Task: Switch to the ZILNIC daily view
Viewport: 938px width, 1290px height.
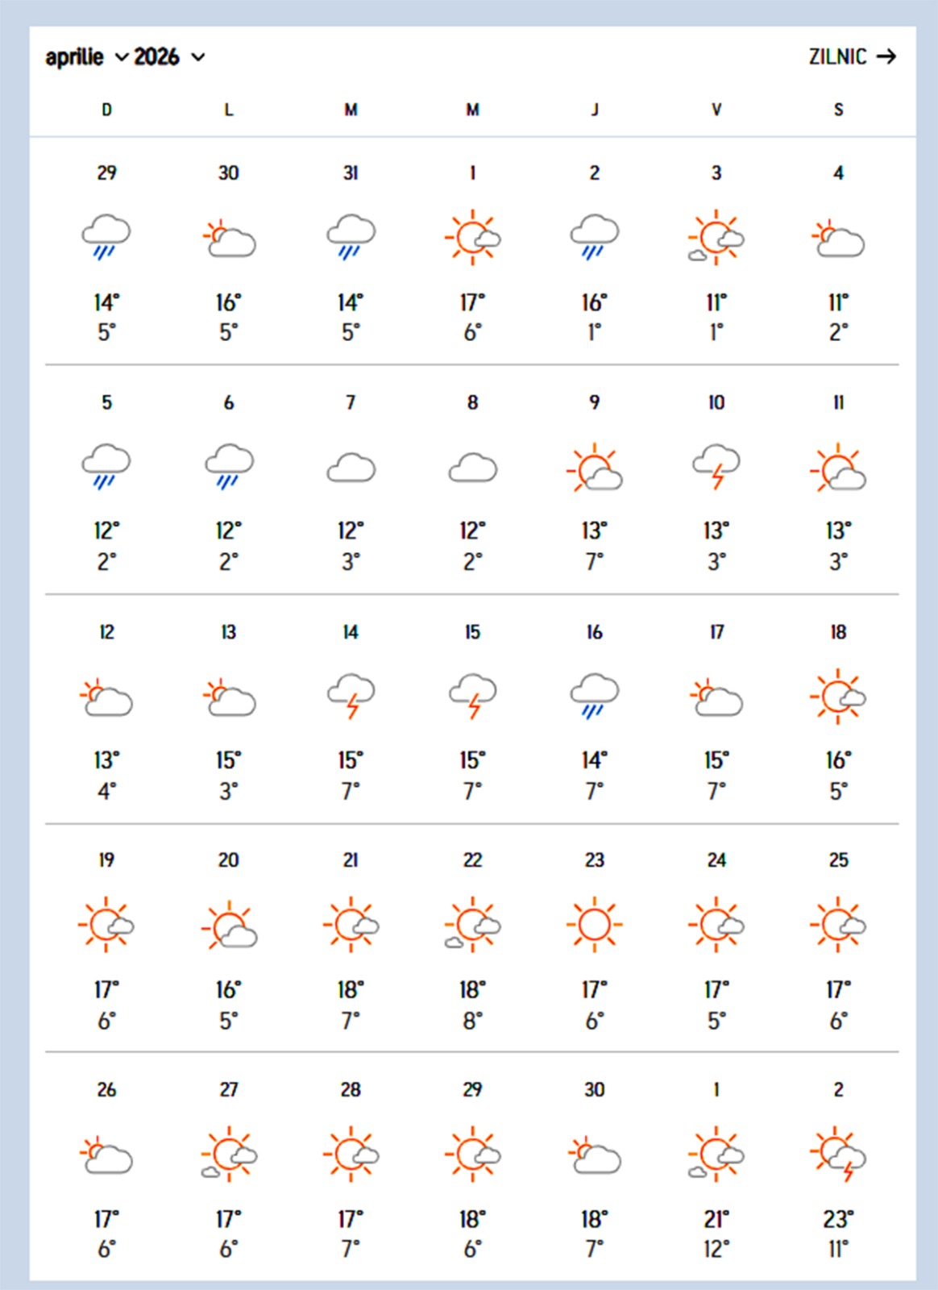Action: 852,56
